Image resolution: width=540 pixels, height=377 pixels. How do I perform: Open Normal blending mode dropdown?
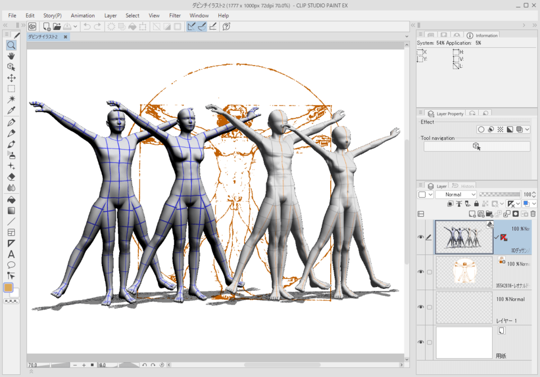(x=456, y=194)
